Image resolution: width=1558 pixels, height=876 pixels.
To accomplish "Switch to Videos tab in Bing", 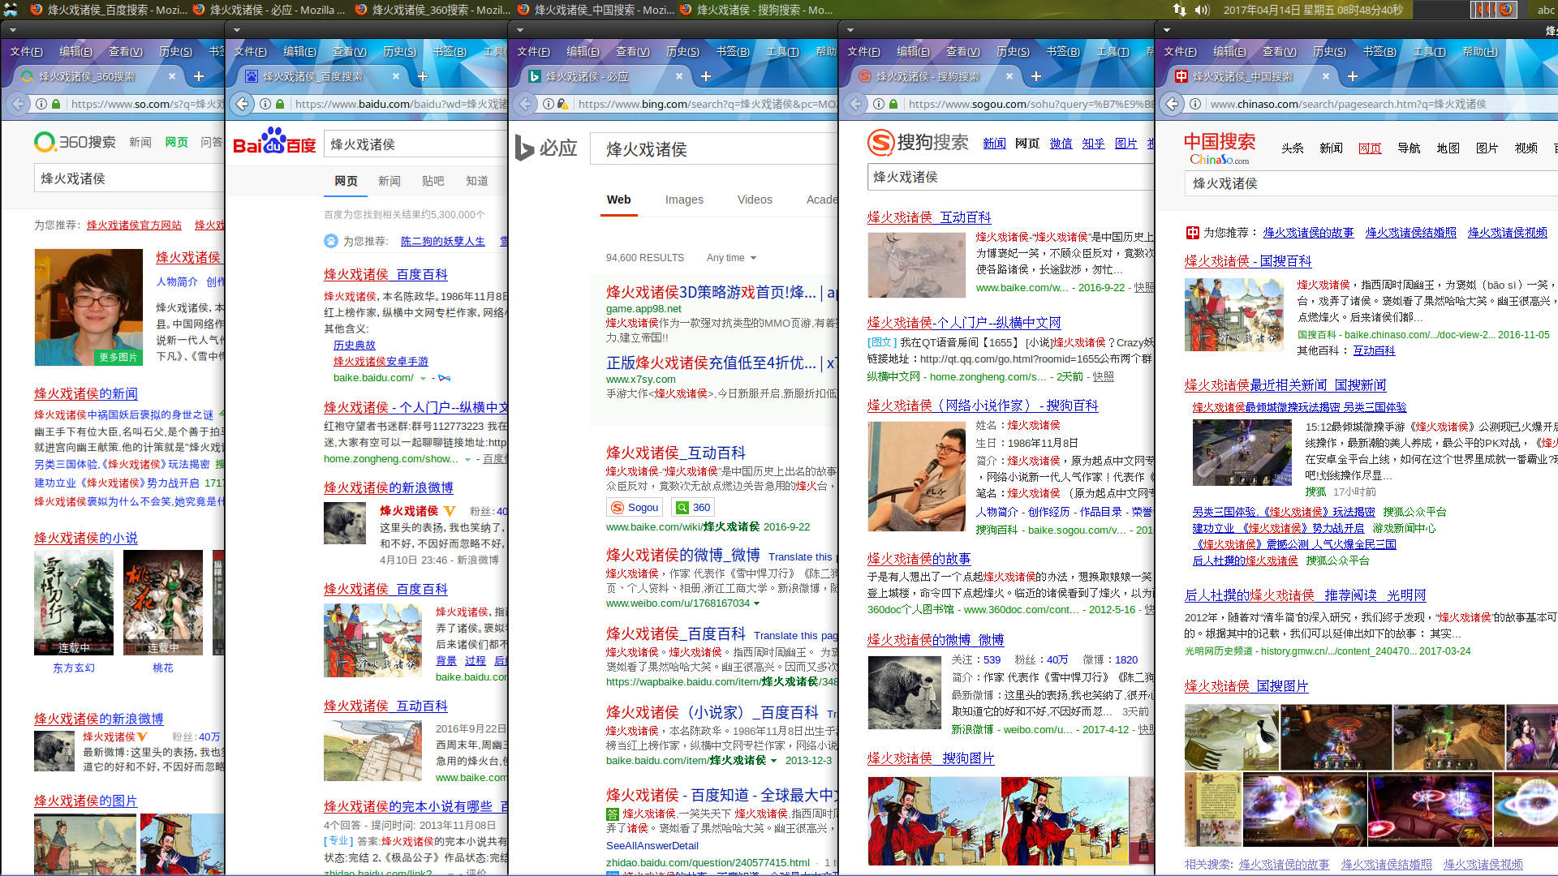I will tap(755, 200).
